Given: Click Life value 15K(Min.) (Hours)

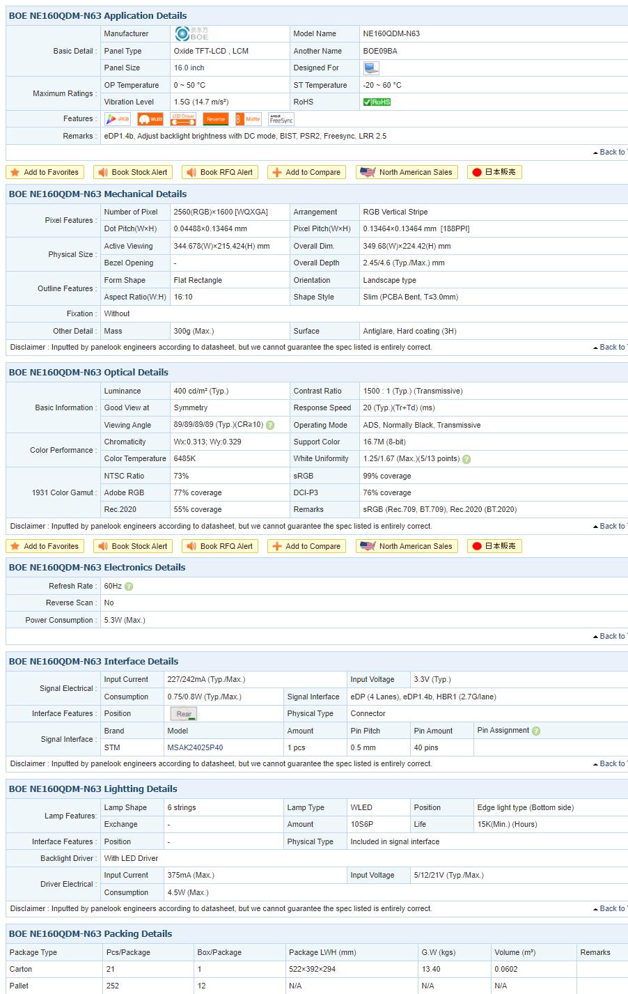Looking at the screenshot, I should click(507, 825).
